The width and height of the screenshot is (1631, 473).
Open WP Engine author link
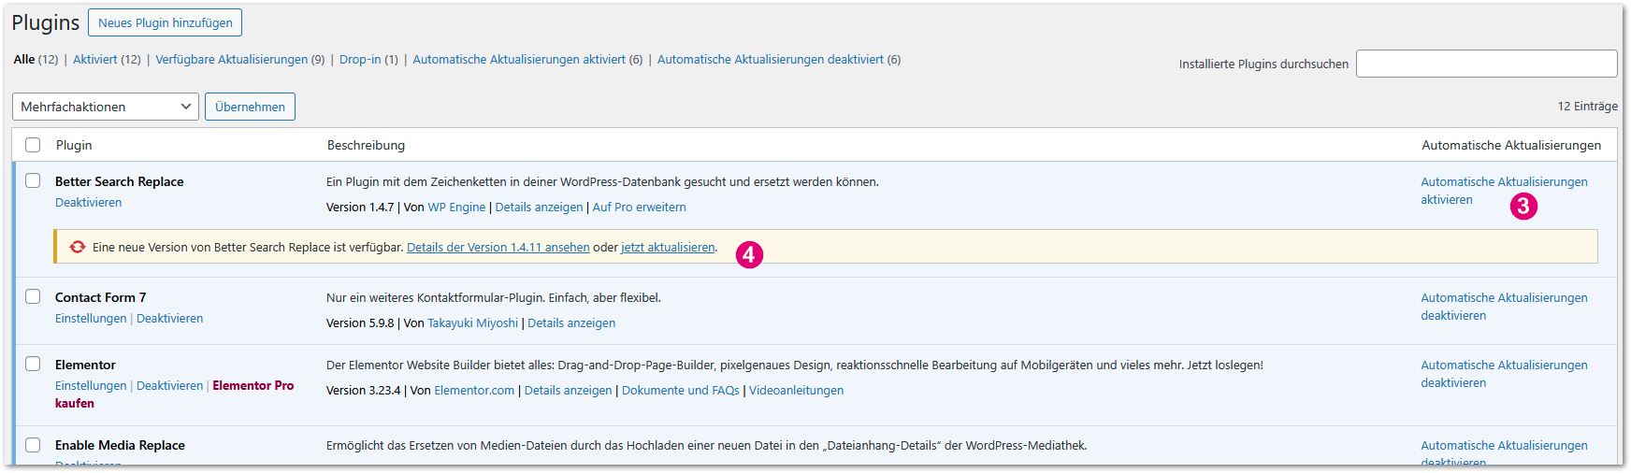coord(456,207)
